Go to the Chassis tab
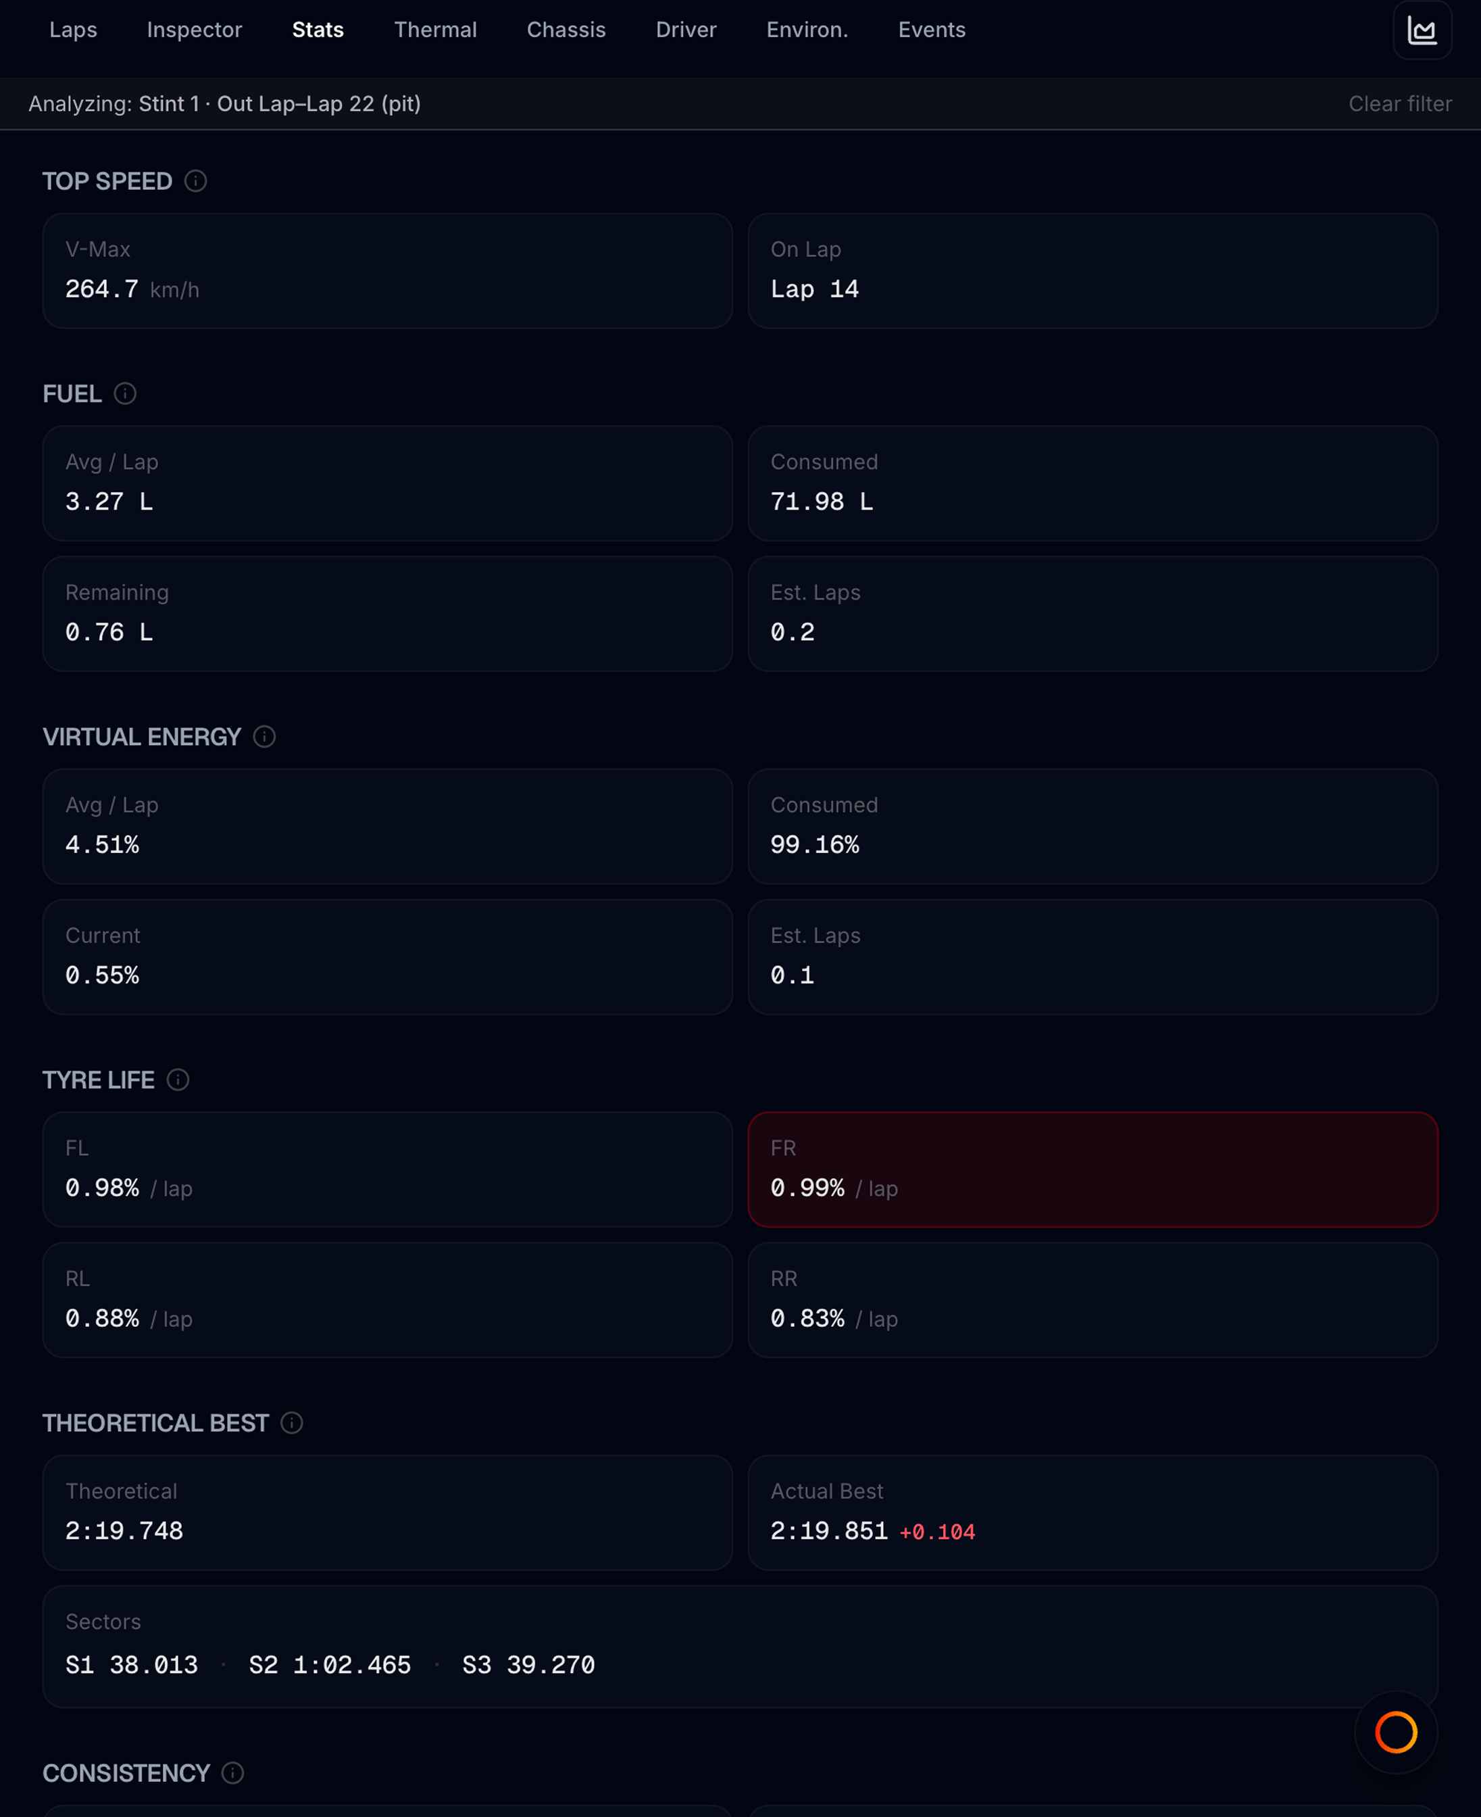Viewport: 1481px width, 1817px height. (x=566, y=30)
